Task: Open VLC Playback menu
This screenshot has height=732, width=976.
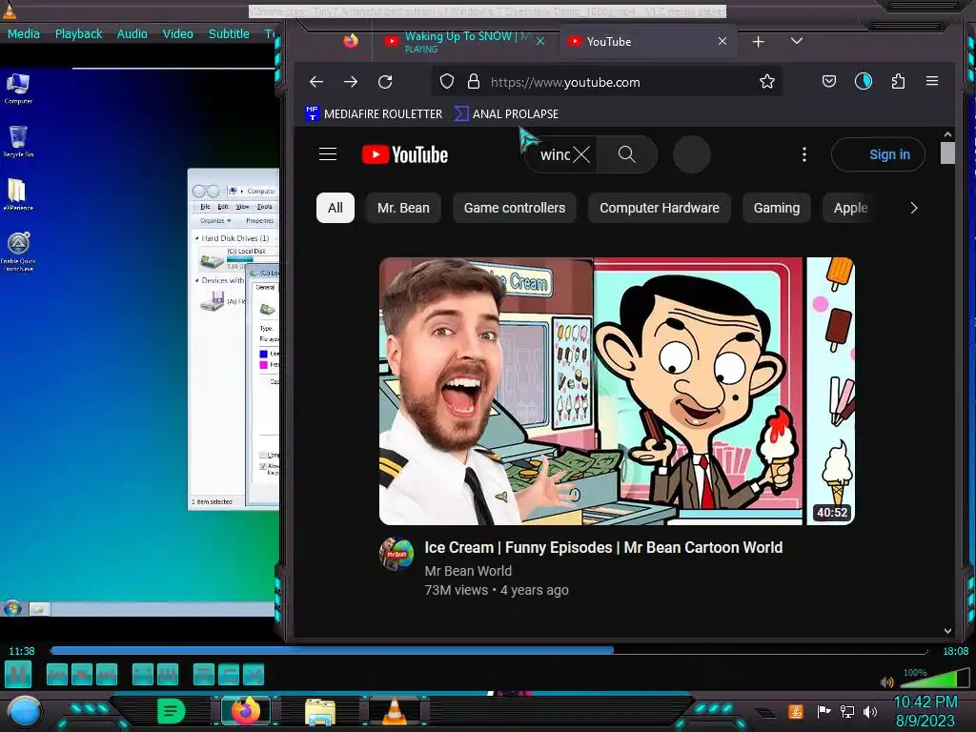Action: click(x=78, y=33)
